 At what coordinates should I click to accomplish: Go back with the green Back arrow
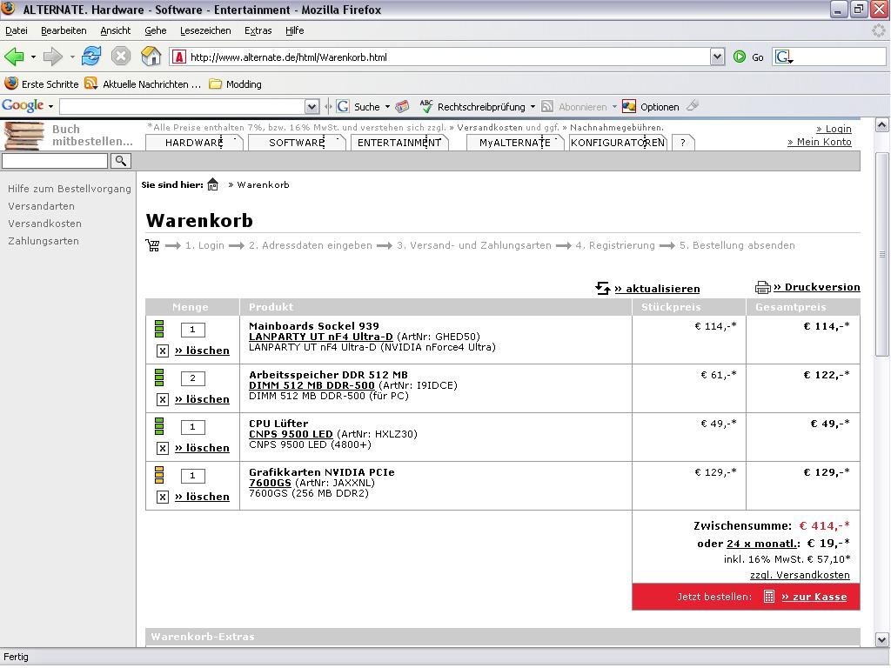point(14,57)
